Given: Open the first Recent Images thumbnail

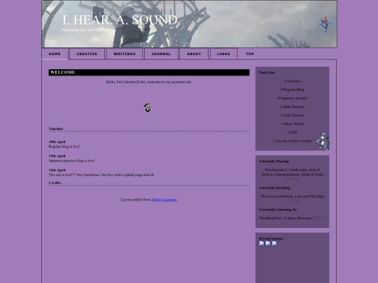Looking at the screenshot, I should pos(262,244).
